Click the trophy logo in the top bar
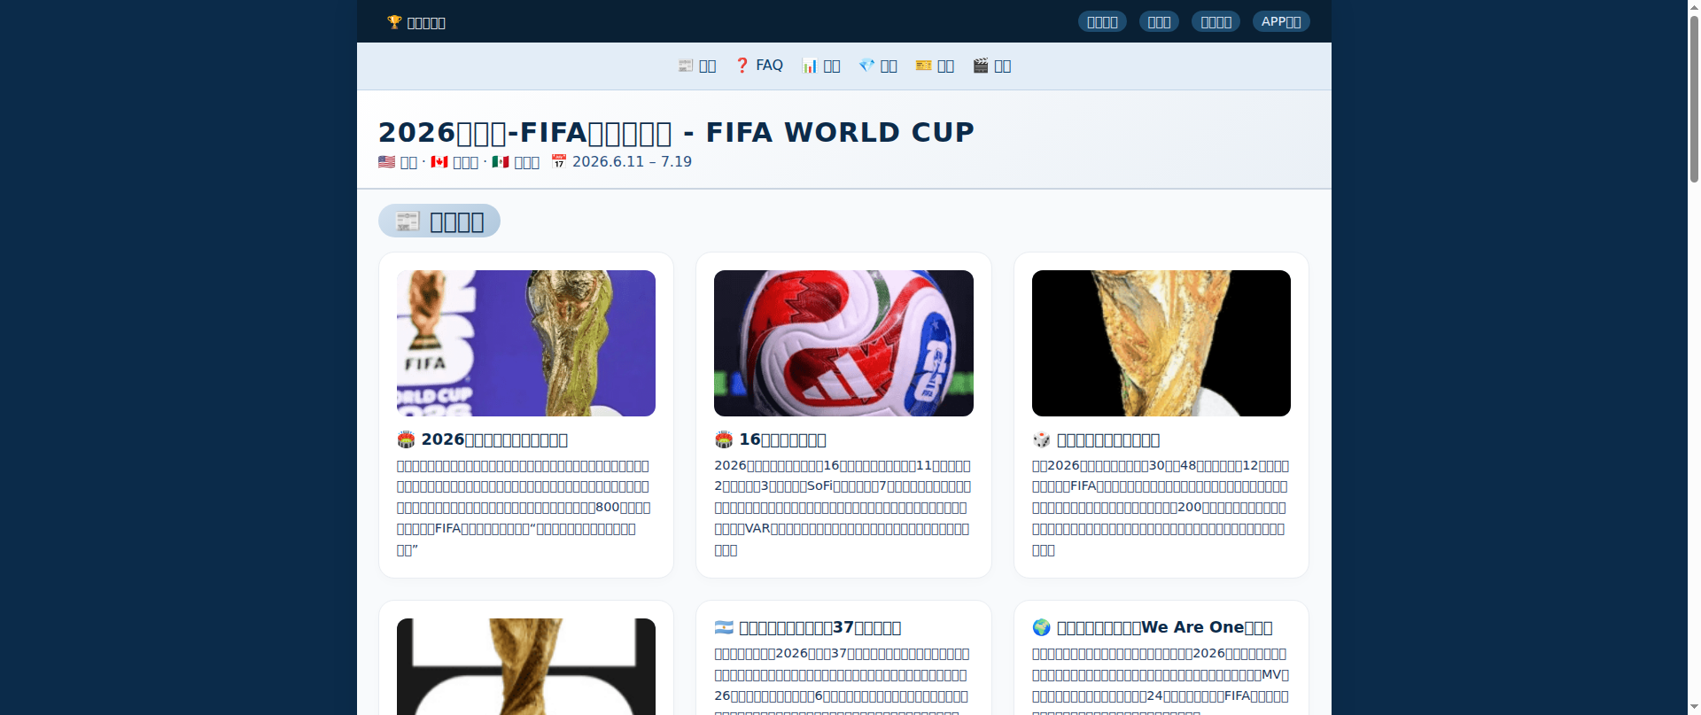1701x715 pixels. point(394,22)
